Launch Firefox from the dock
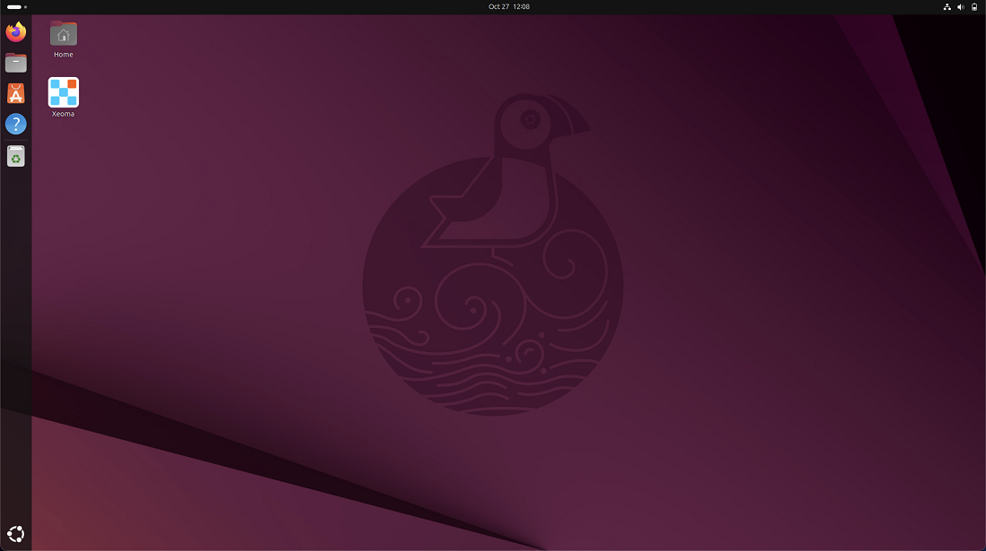986x551 pixels. point(15,33)
